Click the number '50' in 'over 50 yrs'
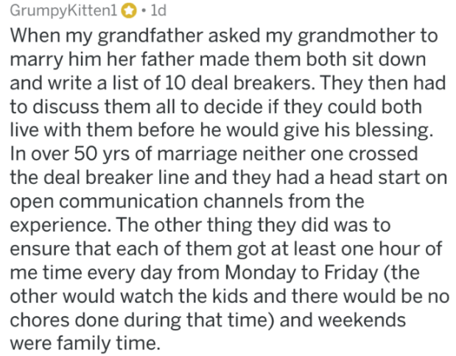Screen dimensions: 456x356 85,154
